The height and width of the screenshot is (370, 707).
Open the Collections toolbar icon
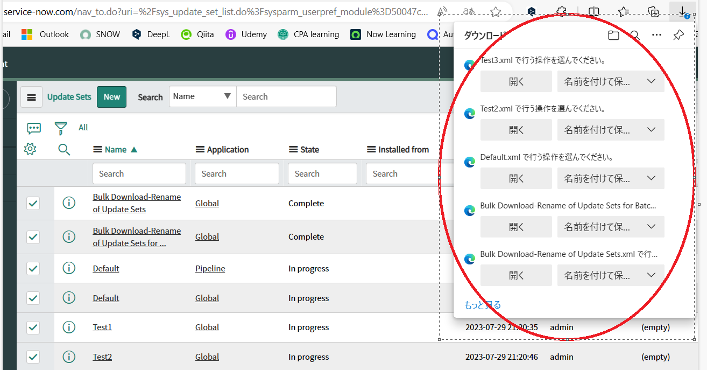[x=653, y=11]
